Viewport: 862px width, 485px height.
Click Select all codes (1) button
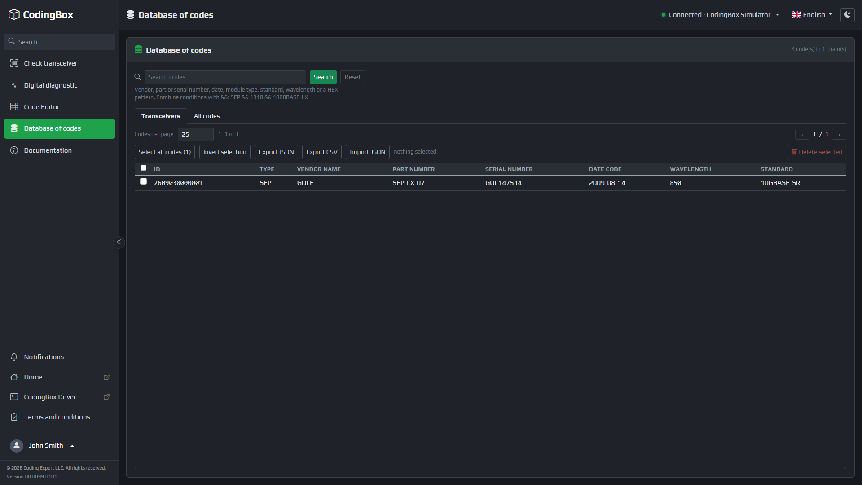(165, 152)
